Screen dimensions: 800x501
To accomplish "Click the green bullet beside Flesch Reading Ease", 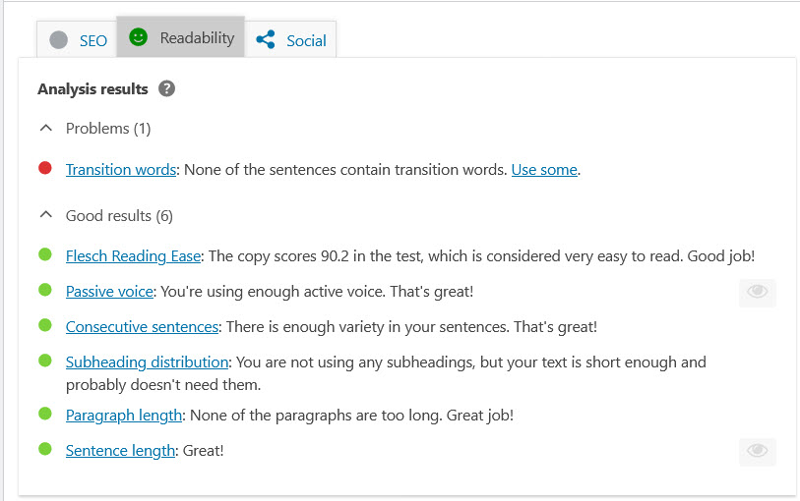I will (45, 254).
